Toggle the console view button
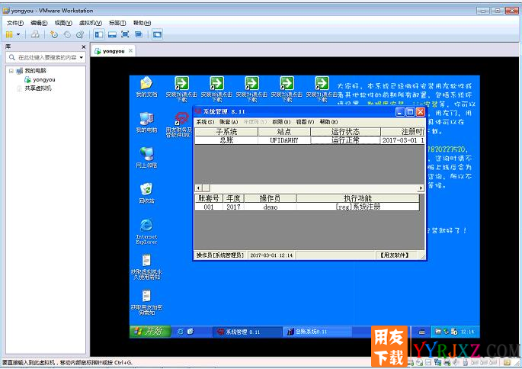Viewport: 522px width, 369px height. (x=157, y=34)
